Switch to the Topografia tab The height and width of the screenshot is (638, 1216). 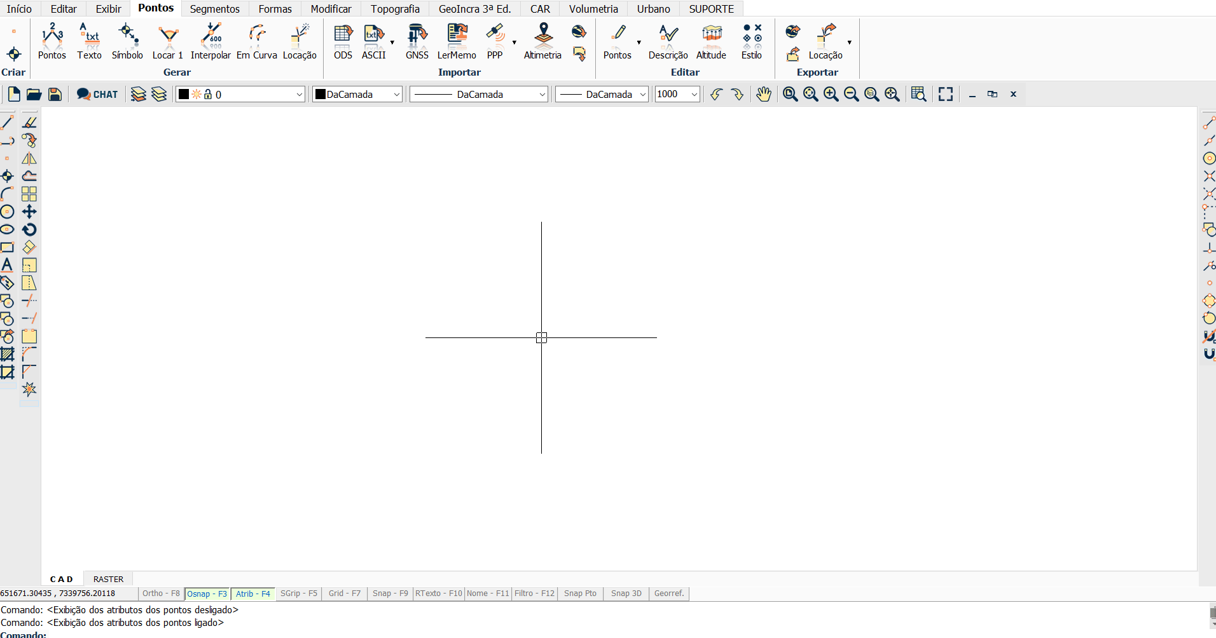tap(395, 9)
